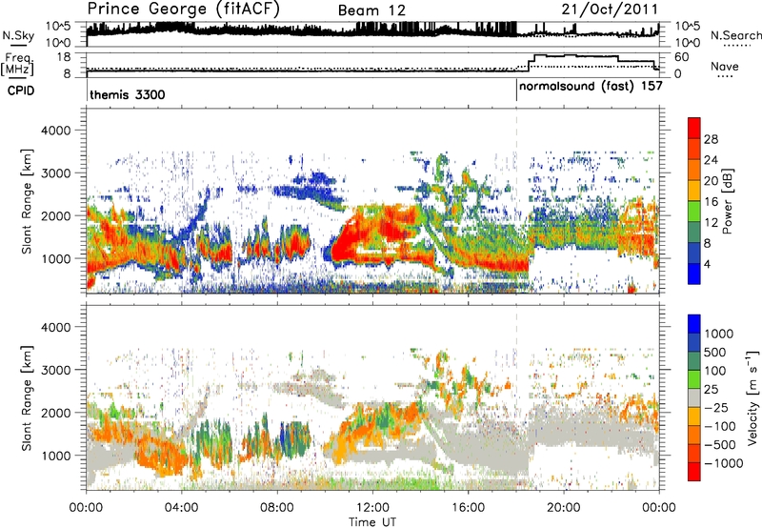Click the 'Prince George (fitACF)' title text

pyautogui.click(x=184, y=10)
